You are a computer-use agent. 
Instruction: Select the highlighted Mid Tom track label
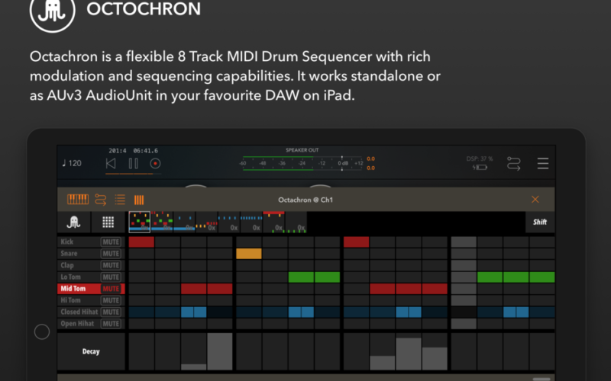point(73,289)
